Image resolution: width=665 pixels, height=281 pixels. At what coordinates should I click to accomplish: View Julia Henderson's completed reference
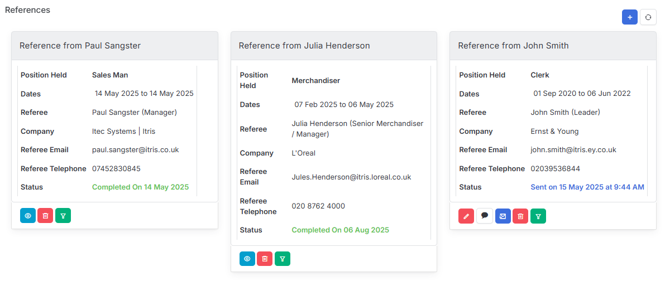(247, 259)
